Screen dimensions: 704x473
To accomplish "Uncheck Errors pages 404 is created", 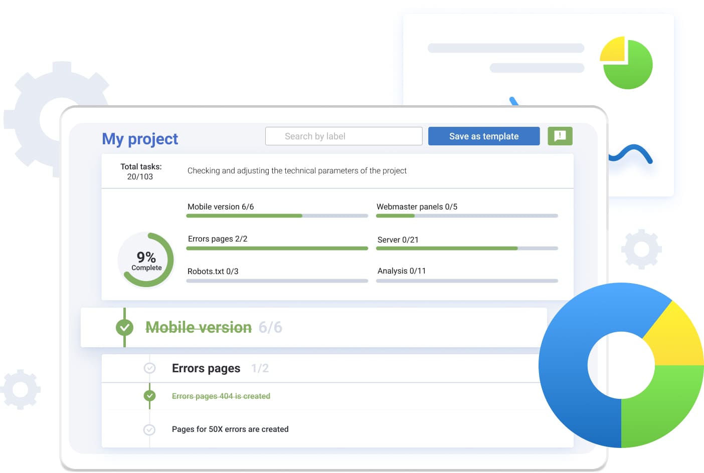I will coord(149,396).
